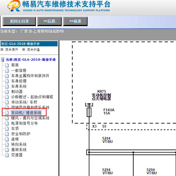The height and width of the screenshot is (176, 176).
Task: Click the document icon next to 一般信息
Action: pos(7,70)
